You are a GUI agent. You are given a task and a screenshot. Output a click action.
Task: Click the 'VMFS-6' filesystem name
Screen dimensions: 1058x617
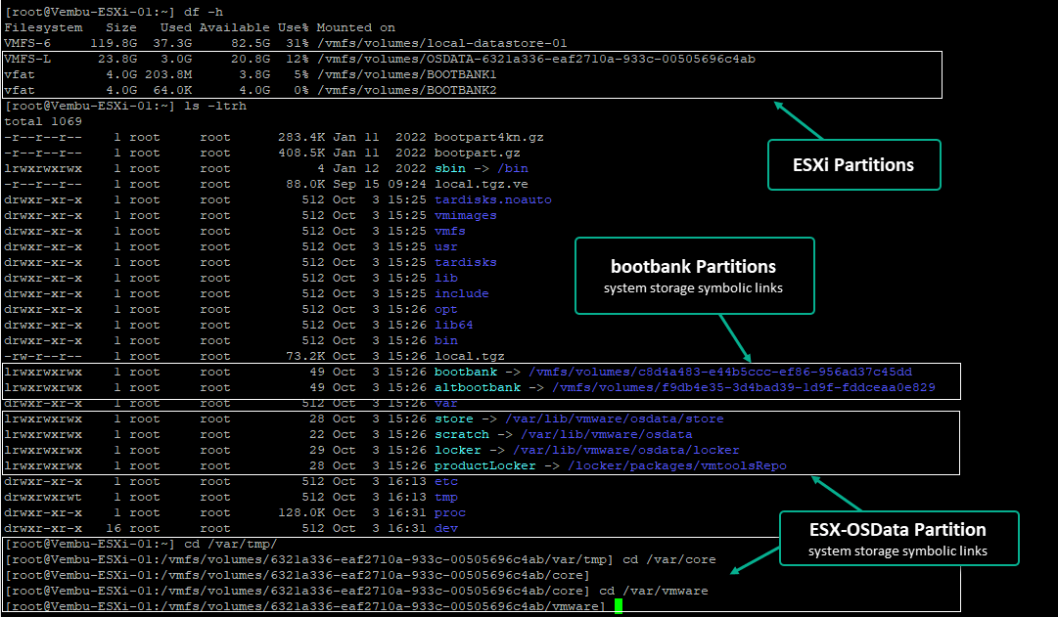point(27,43)
